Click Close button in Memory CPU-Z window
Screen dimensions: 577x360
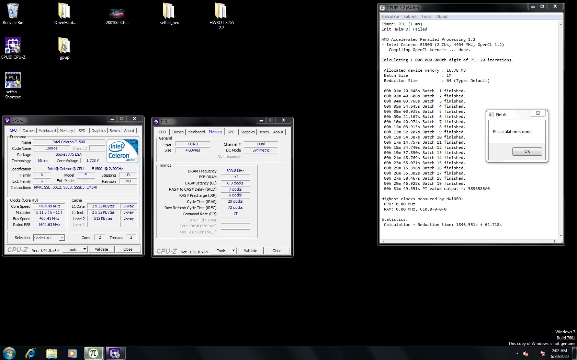click(277, 251)
